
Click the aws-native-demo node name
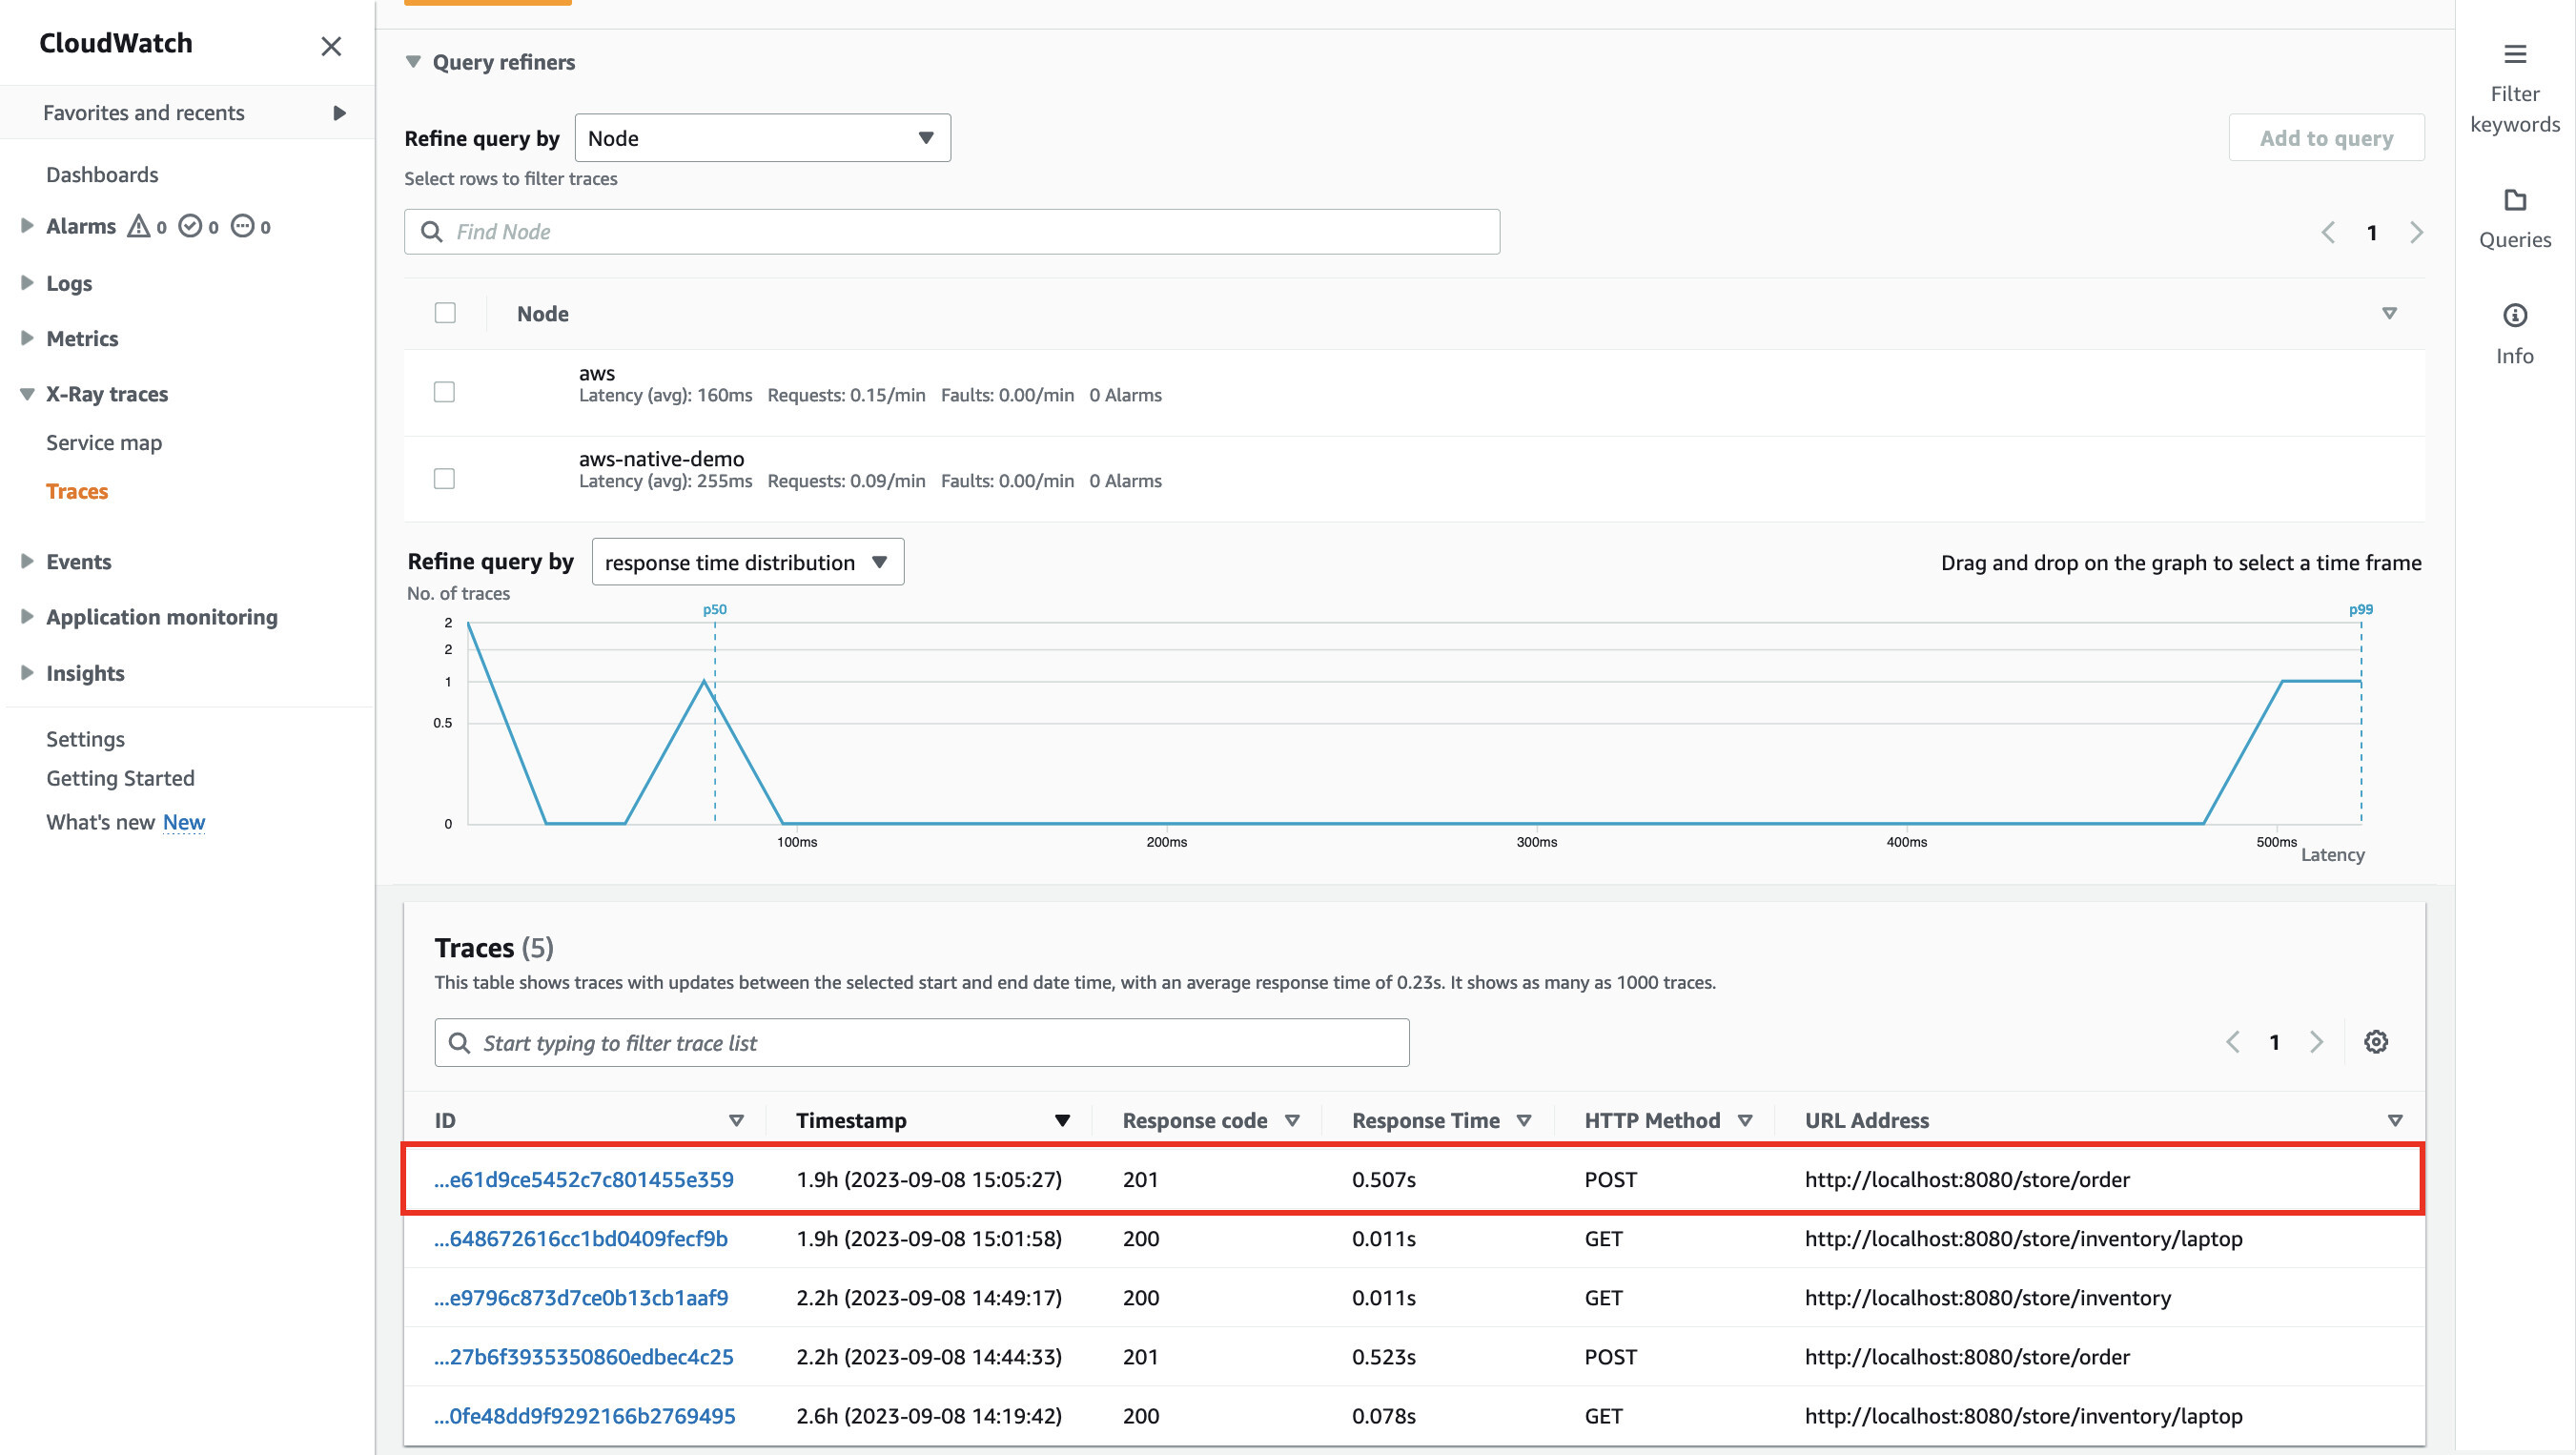[661, 459]
